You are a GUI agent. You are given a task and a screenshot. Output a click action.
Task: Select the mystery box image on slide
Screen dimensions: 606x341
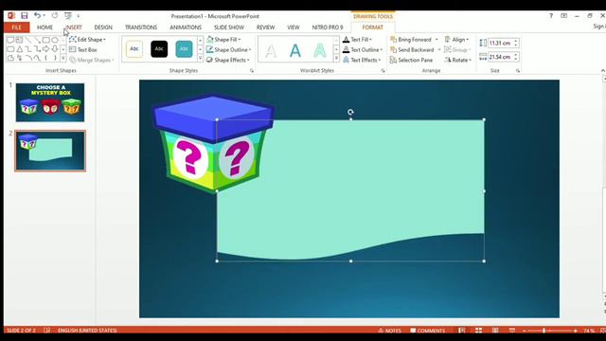[213, 143]
